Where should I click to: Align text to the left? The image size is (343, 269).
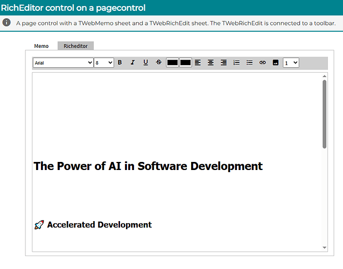pos(198,62)
